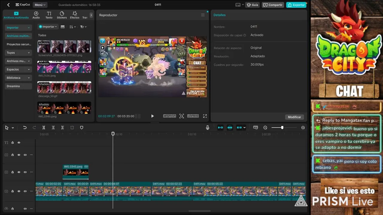
Task: Switch to the Audio tab
Action: tap(36, 15)
